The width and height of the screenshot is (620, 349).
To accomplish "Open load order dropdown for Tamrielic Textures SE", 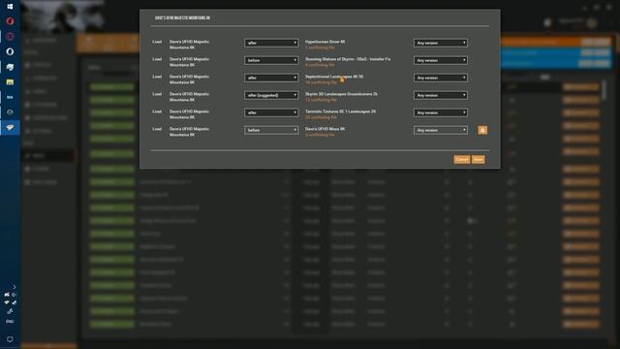I will pyautogui.click(x=271, y=112).
